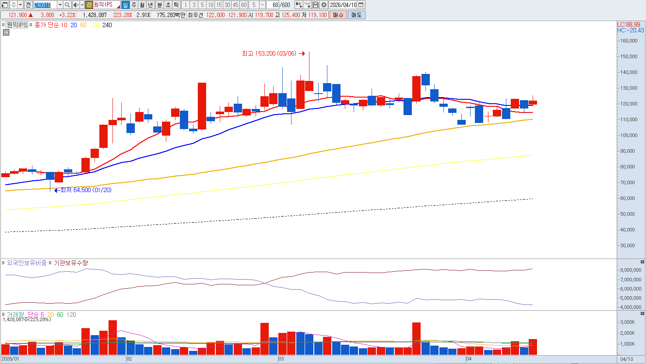This screenshot has height=364, width=646.
Task: Switch to 분 minute chart period
Action: (x=159, y=5)
